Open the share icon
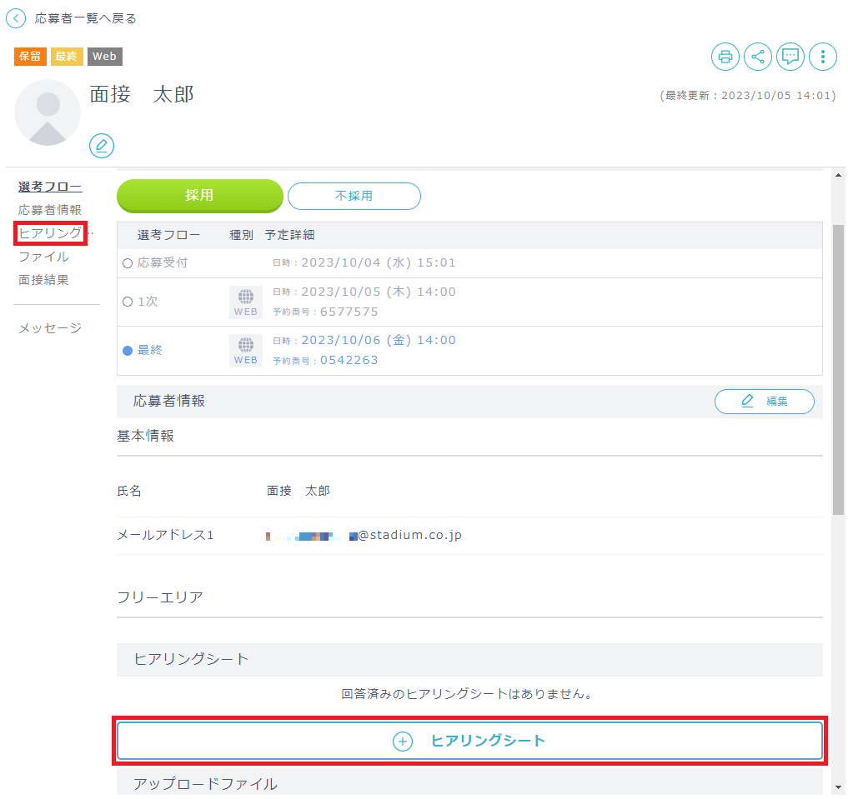The width and height of the screenshot is (848, 799). pyautogui.click(x=757, y=56)
